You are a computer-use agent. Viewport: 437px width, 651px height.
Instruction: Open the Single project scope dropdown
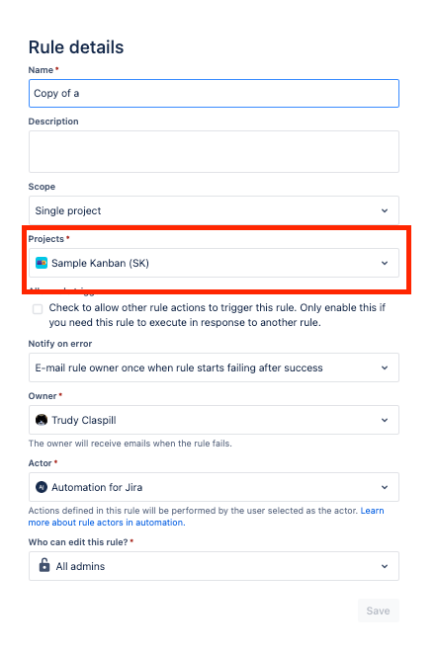pyautogui.click(x=214, y=210)
